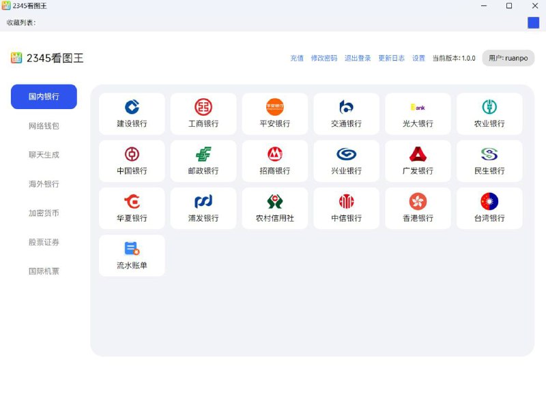Click the blue square in favorites bar
This screenshot has width=546, height=409.
(x=533, y=22)
